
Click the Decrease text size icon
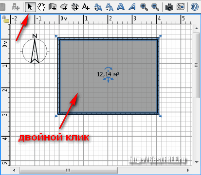coord(110,7)
